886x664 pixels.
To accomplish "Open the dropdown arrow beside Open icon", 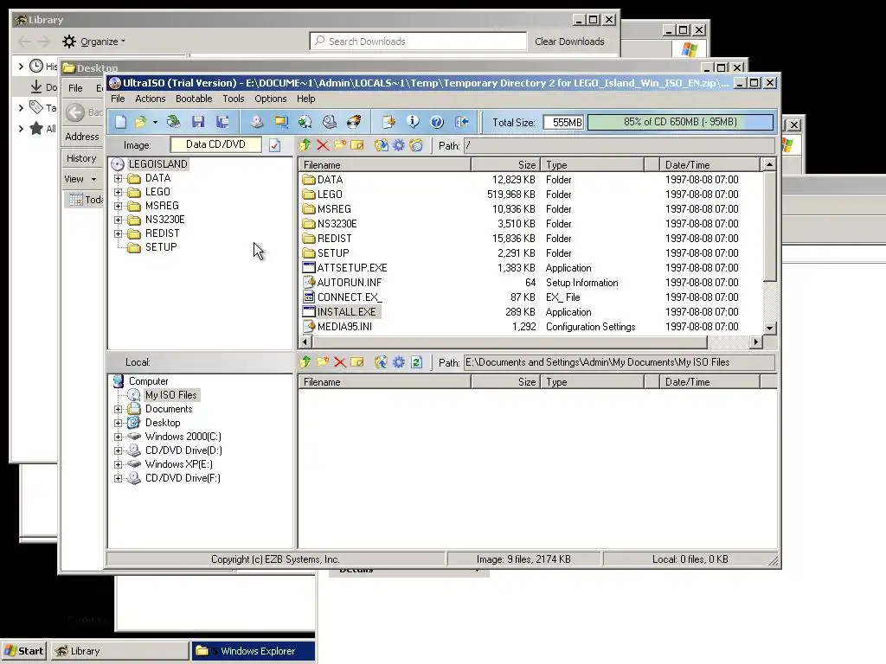I will (155, 122).
